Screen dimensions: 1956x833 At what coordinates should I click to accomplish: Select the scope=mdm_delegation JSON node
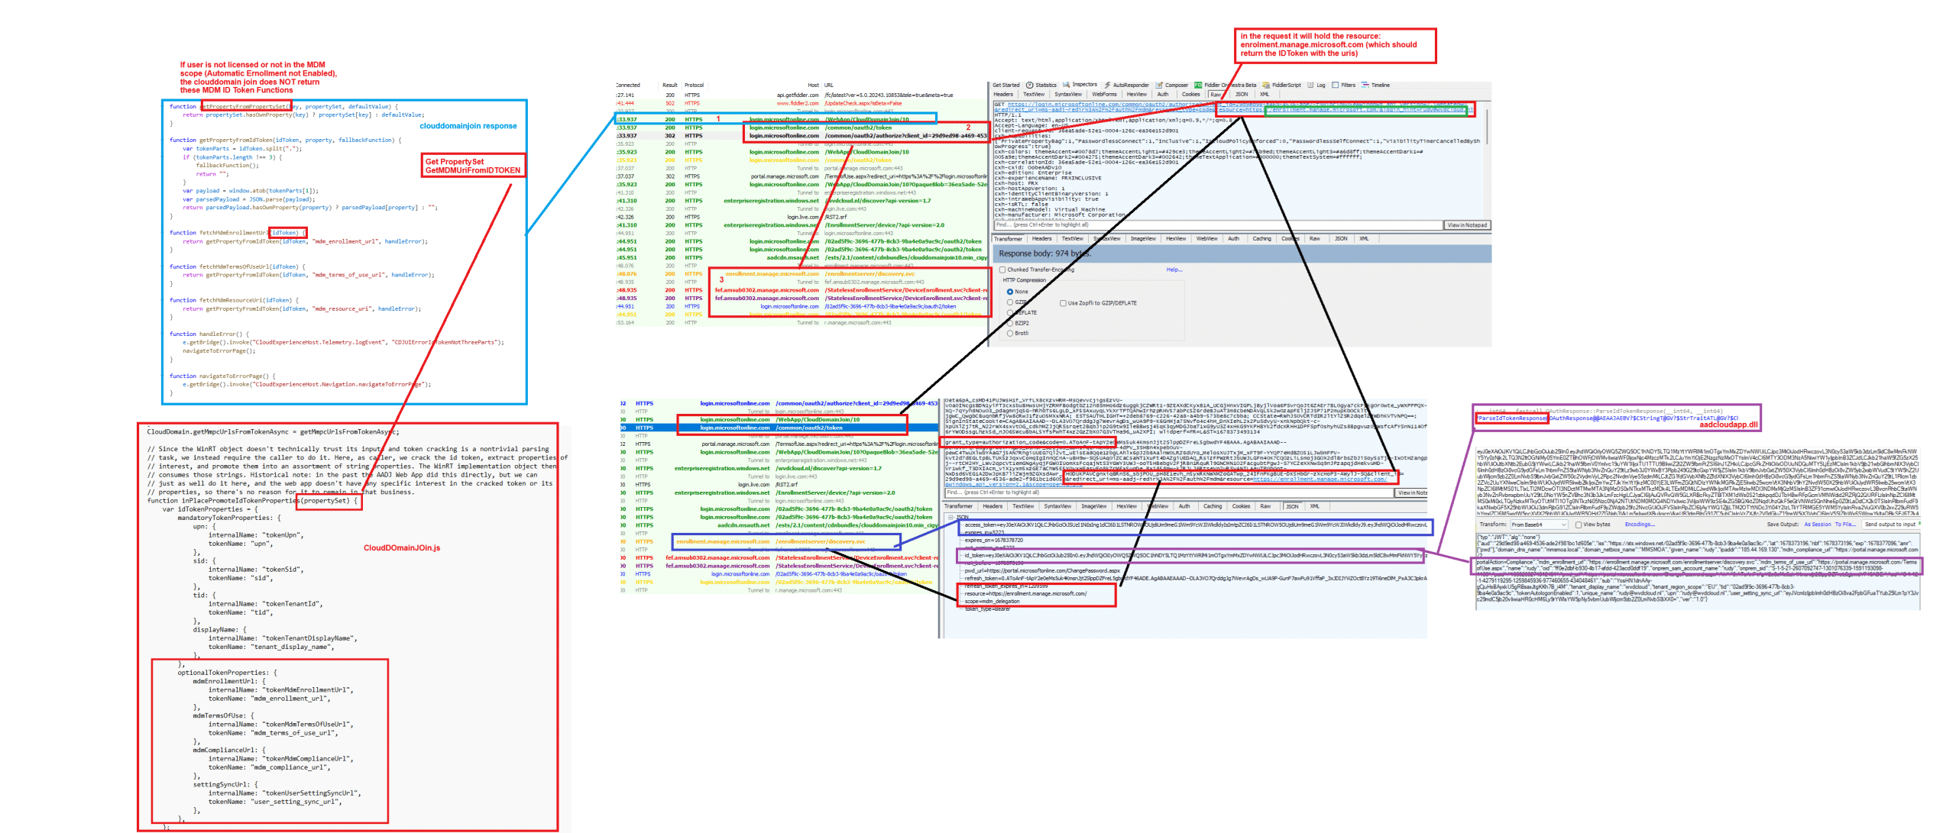point(992,601)
